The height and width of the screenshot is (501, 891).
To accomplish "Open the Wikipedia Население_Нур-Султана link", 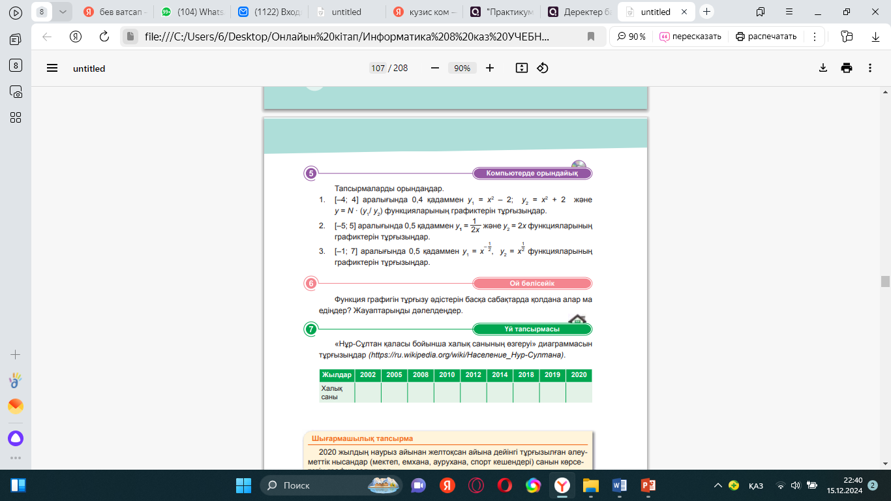I will pyautogui.click(x=466, y=356).
